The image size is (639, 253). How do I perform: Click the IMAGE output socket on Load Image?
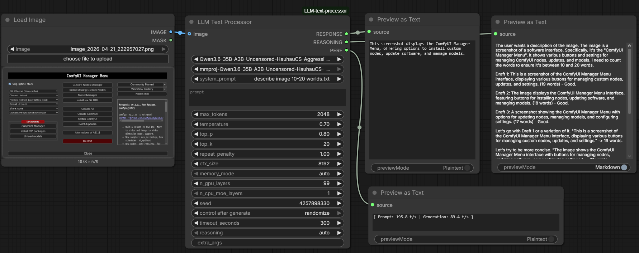click(x=171, y=32)
